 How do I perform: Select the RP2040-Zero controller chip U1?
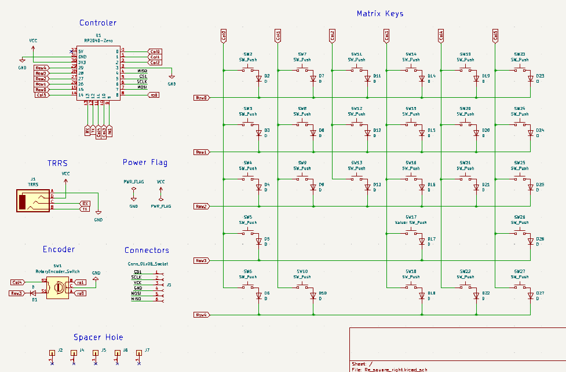tap(98, 73)
